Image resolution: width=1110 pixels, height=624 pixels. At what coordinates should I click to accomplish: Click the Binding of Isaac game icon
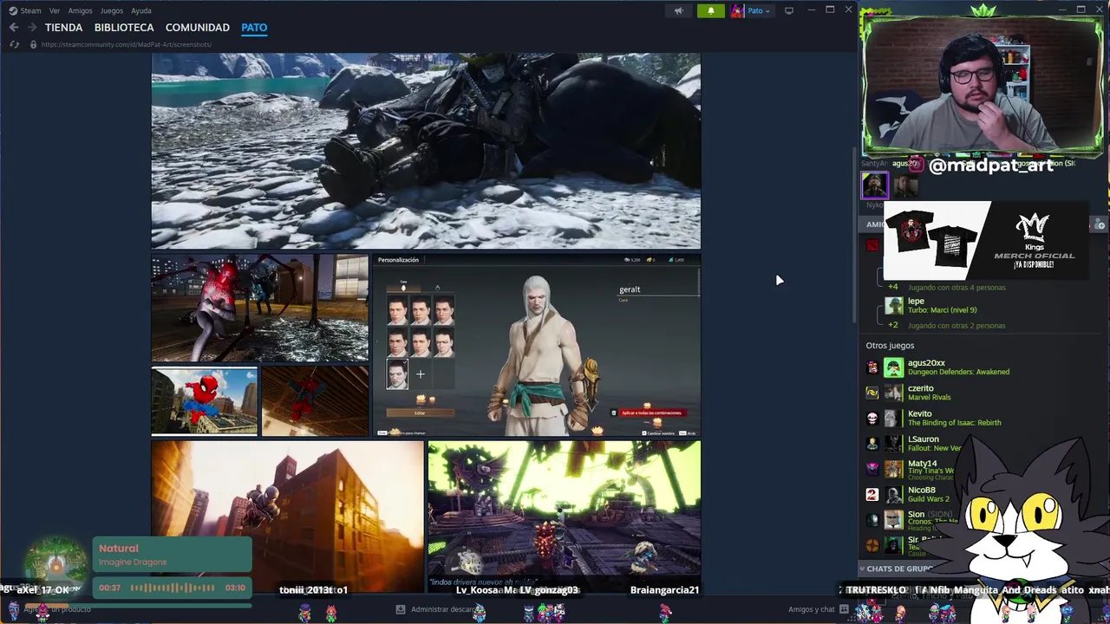pyautogui.click(x=872, y=418)
